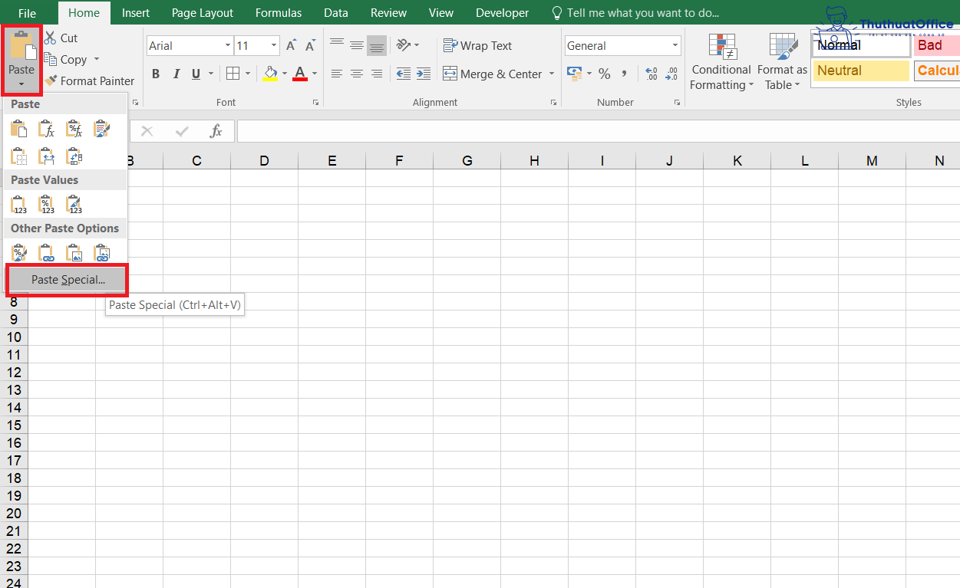
Task: Open the Developer tab
Action: click(x=502, y=12)
